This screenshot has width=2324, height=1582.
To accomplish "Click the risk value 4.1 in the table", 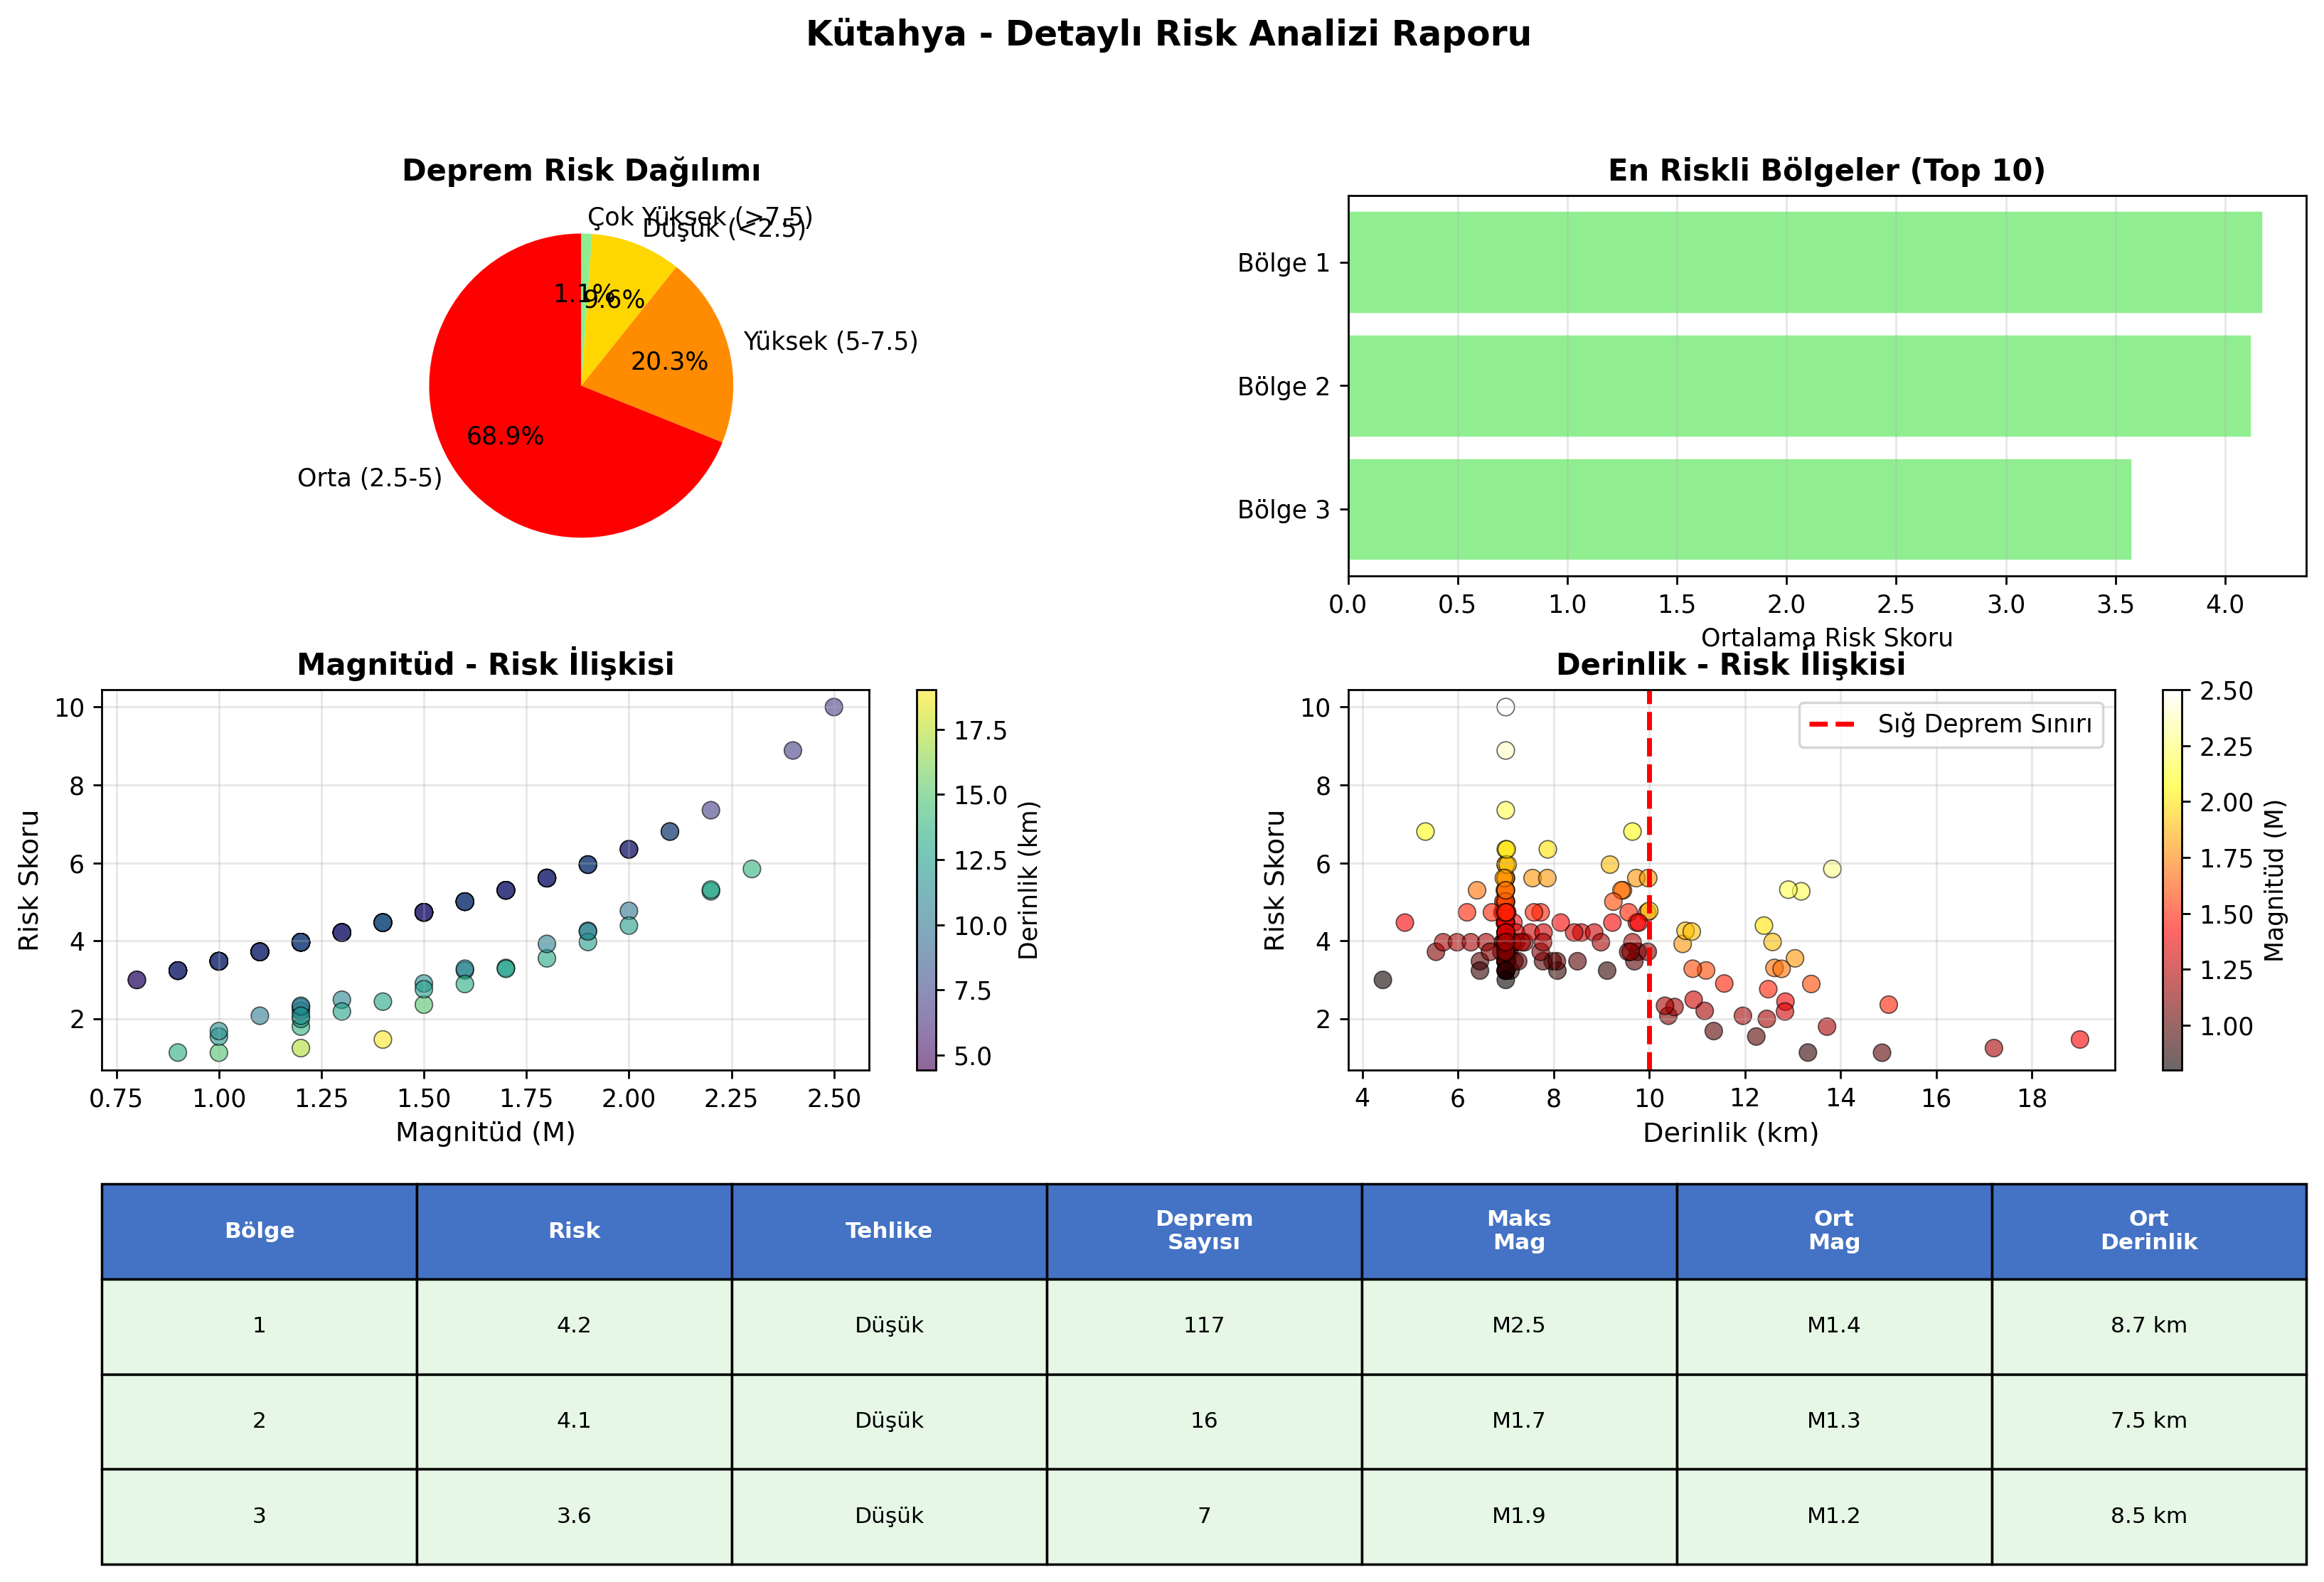I will (574, 1421).
